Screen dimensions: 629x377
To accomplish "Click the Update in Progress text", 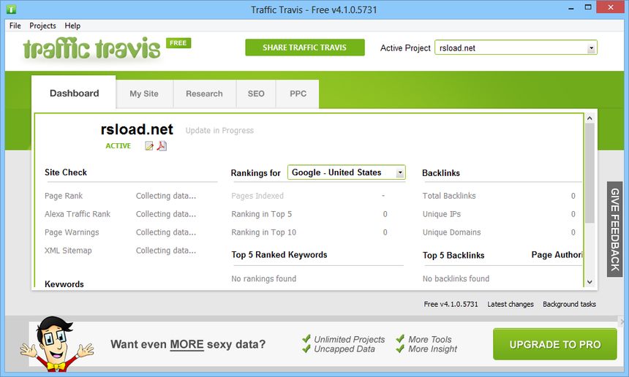I will point(219,130).
